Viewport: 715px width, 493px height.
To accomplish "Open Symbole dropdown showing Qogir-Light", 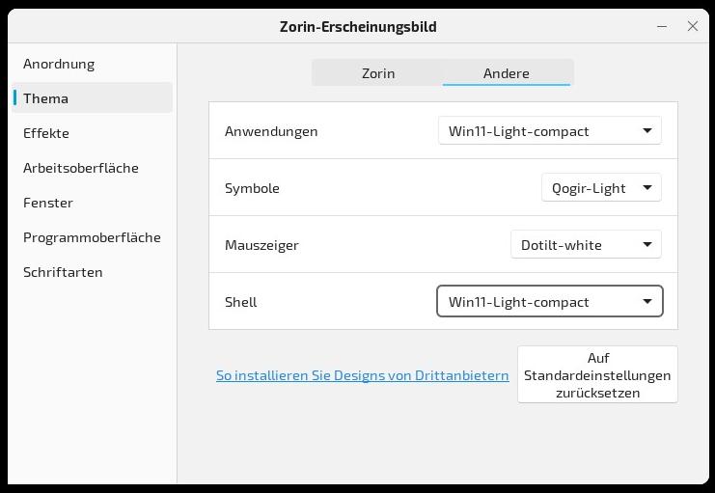I will click(x=600, y=188).
